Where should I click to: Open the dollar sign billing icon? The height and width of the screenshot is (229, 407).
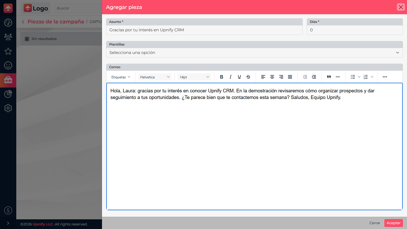click(x=8, y=210)
